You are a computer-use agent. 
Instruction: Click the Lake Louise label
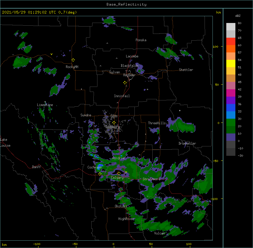(5, 143)
